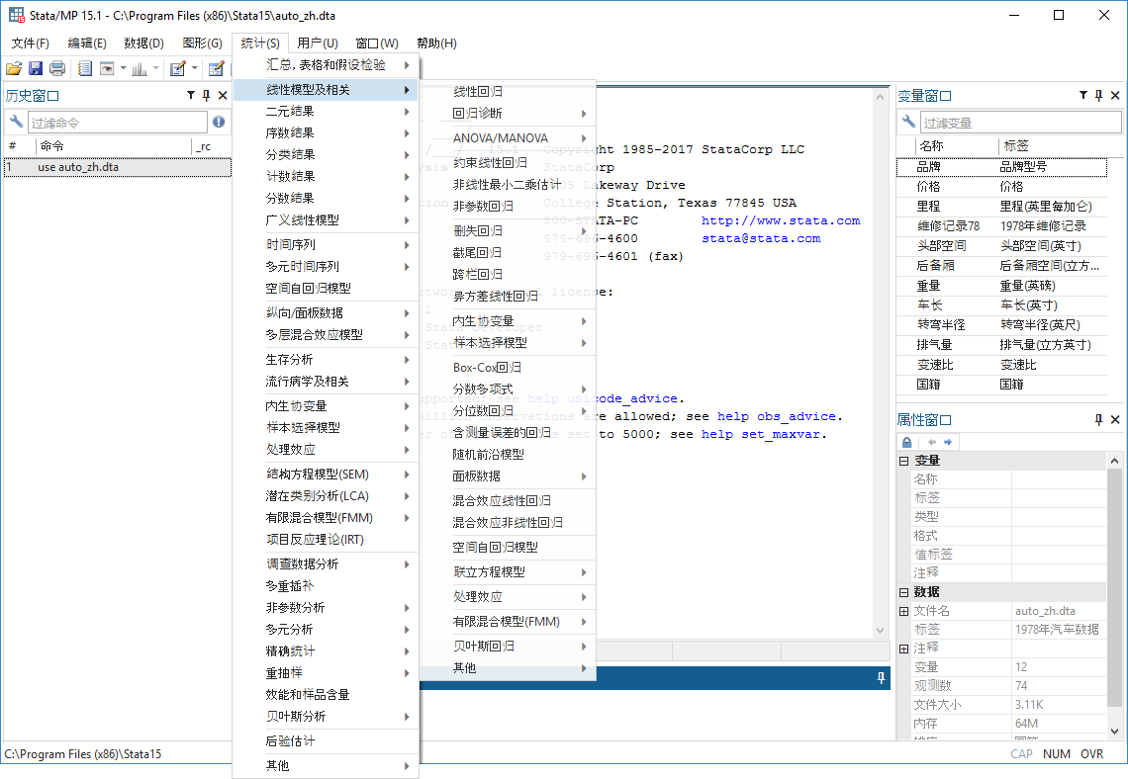Click the results window scrollbar up arrow
The width and height of the screenshot is (1128, 779).
coord(881,97)
